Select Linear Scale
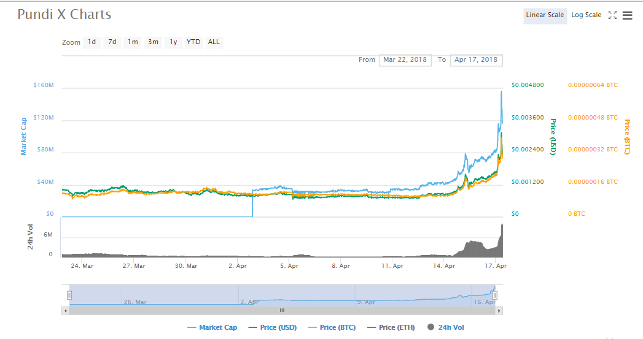Image resolution: width=643 pixels, height=339 pixels. 545,15
